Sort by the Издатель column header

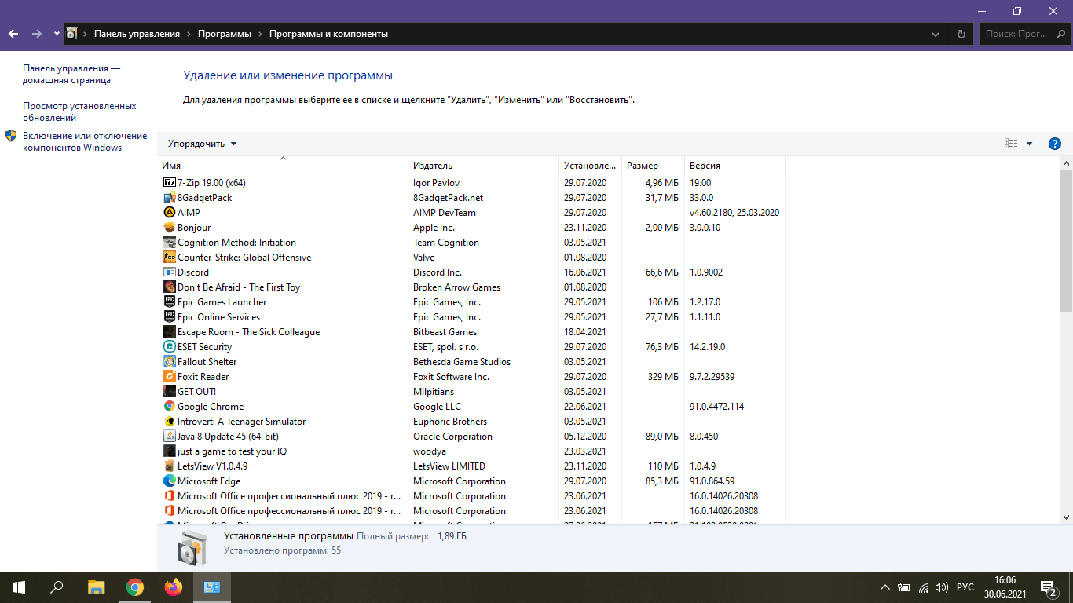coord(483,166)
